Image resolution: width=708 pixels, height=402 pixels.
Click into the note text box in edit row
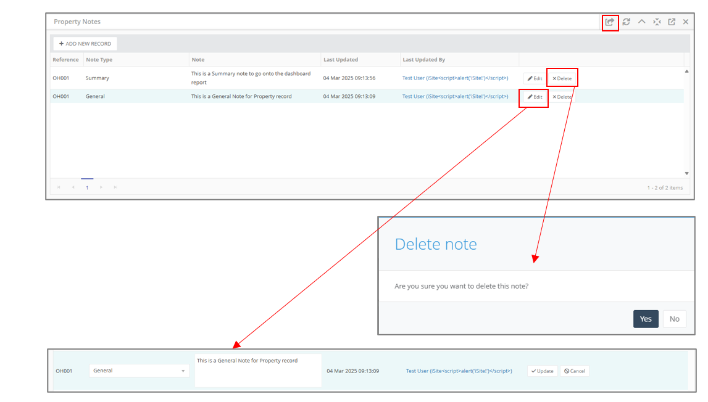pyautogui.click(x=258, y=371)
